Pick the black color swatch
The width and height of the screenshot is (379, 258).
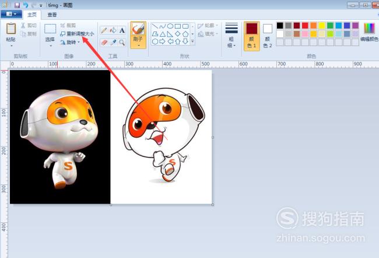click(x=280, y=26)
